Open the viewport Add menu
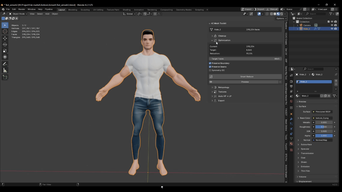342x192 pixels. (47, 14)
